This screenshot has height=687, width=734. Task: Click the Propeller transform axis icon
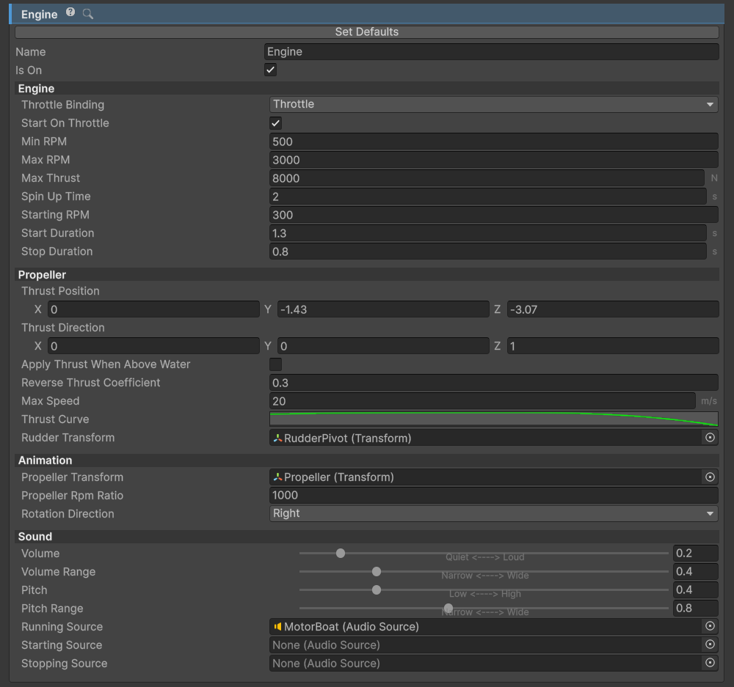pyautogui.click(x=277, y=477)
